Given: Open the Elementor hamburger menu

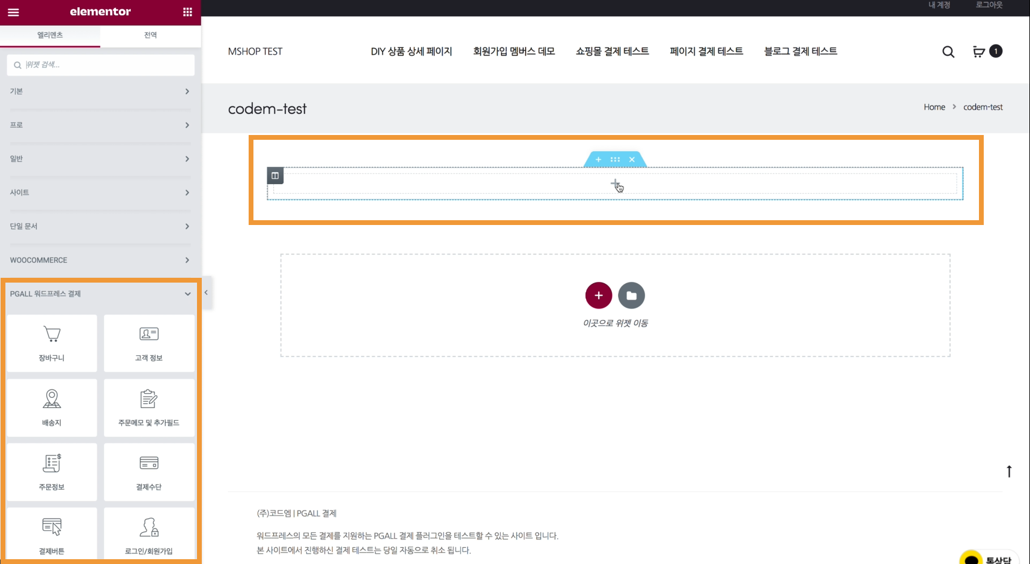Looking at the screenshot, I should click(13, 12).
